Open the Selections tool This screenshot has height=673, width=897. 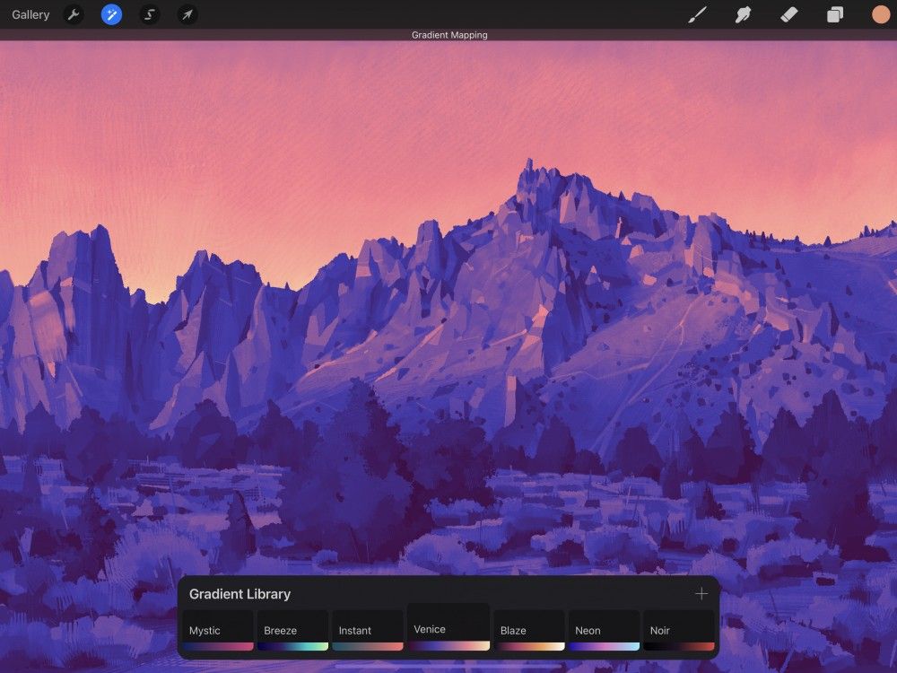coord(149,14)
